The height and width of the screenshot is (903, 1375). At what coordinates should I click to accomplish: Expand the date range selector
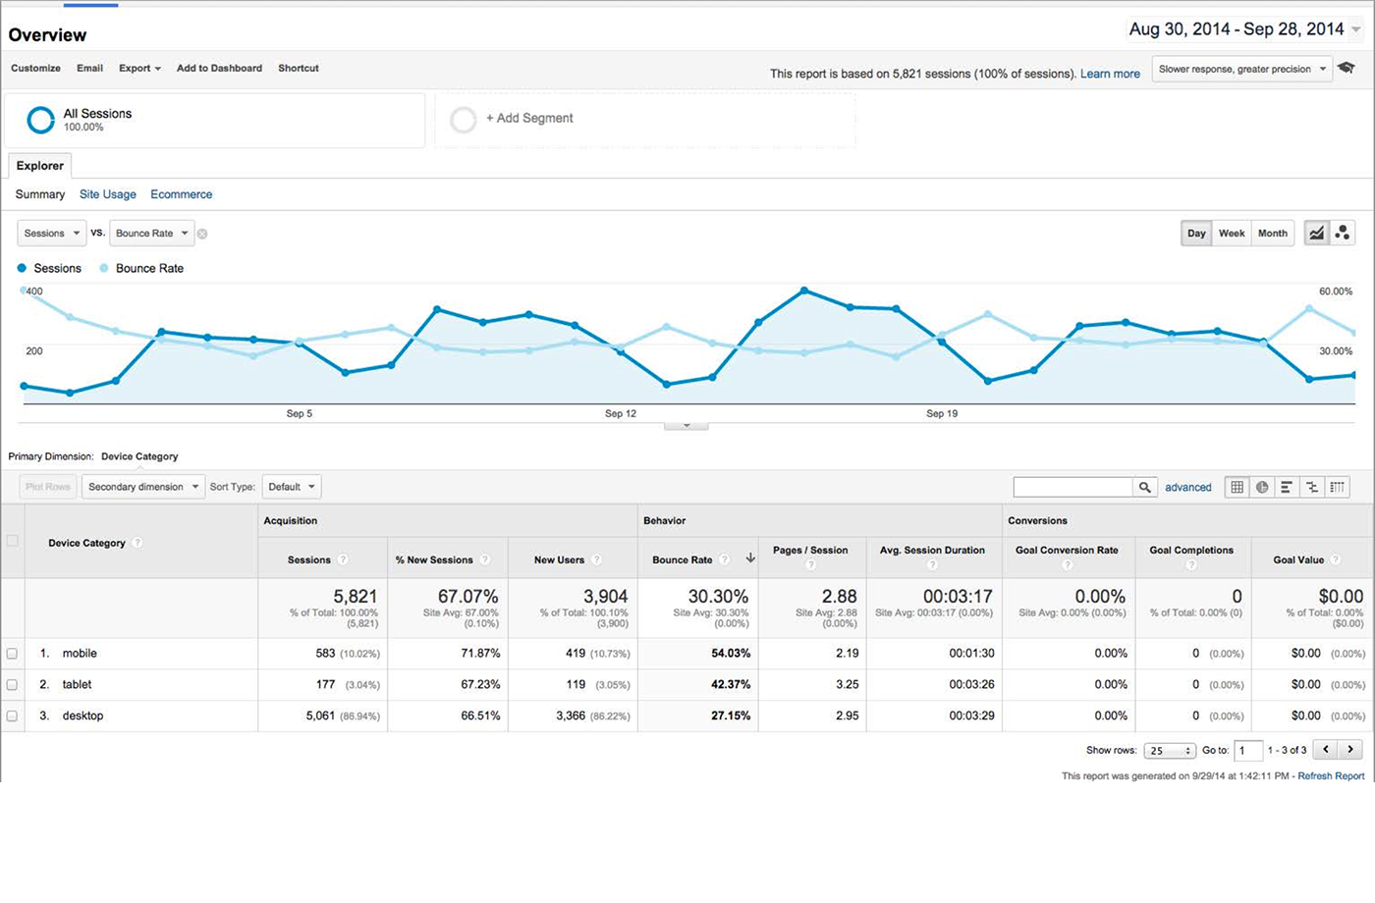[1245, 29]
